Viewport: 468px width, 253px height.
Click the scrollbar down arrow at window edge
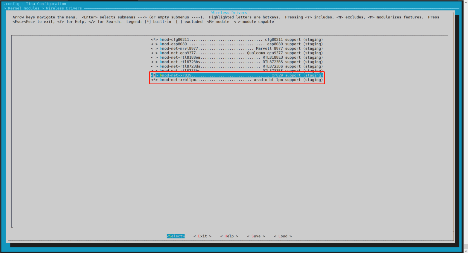click(465, 250)
